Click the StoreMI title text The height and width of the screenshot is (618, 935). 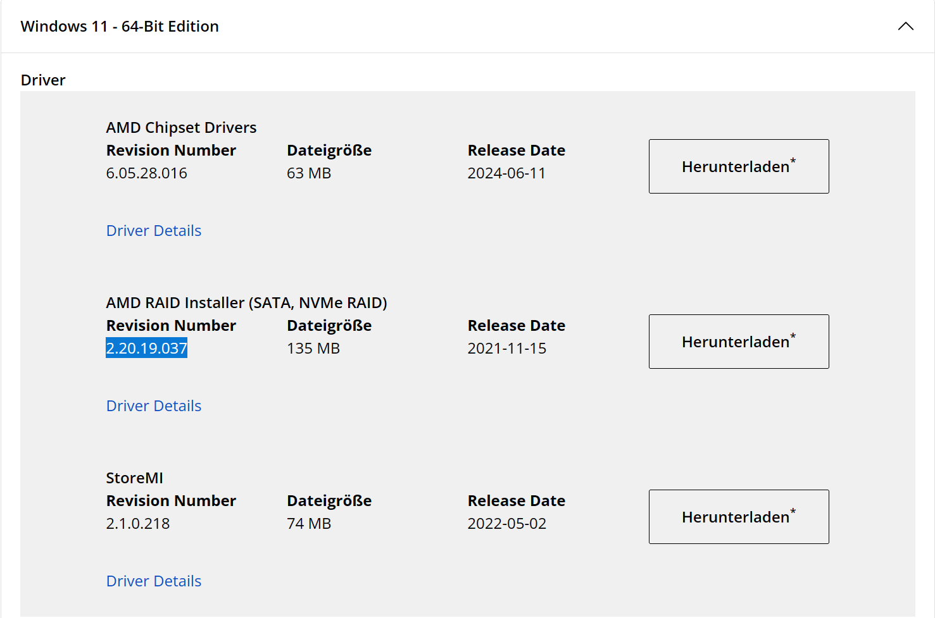coord(134,478)
